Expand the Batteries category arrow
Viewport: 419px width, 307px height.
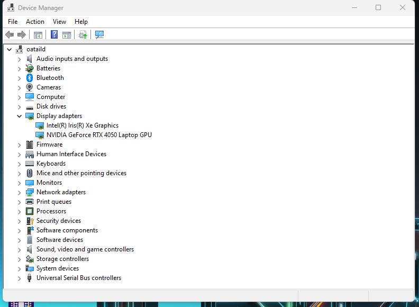point(19,69)
